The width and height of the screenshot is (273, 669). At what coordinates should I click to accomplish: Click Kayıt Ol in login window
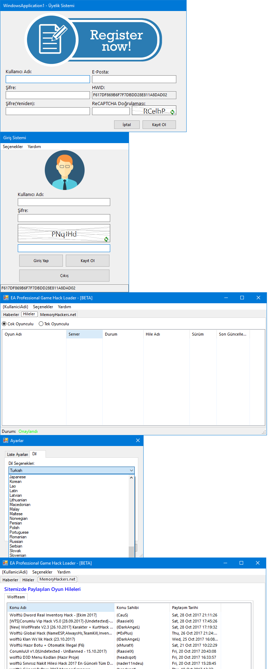pyautogui.click(x=87, y=261)
